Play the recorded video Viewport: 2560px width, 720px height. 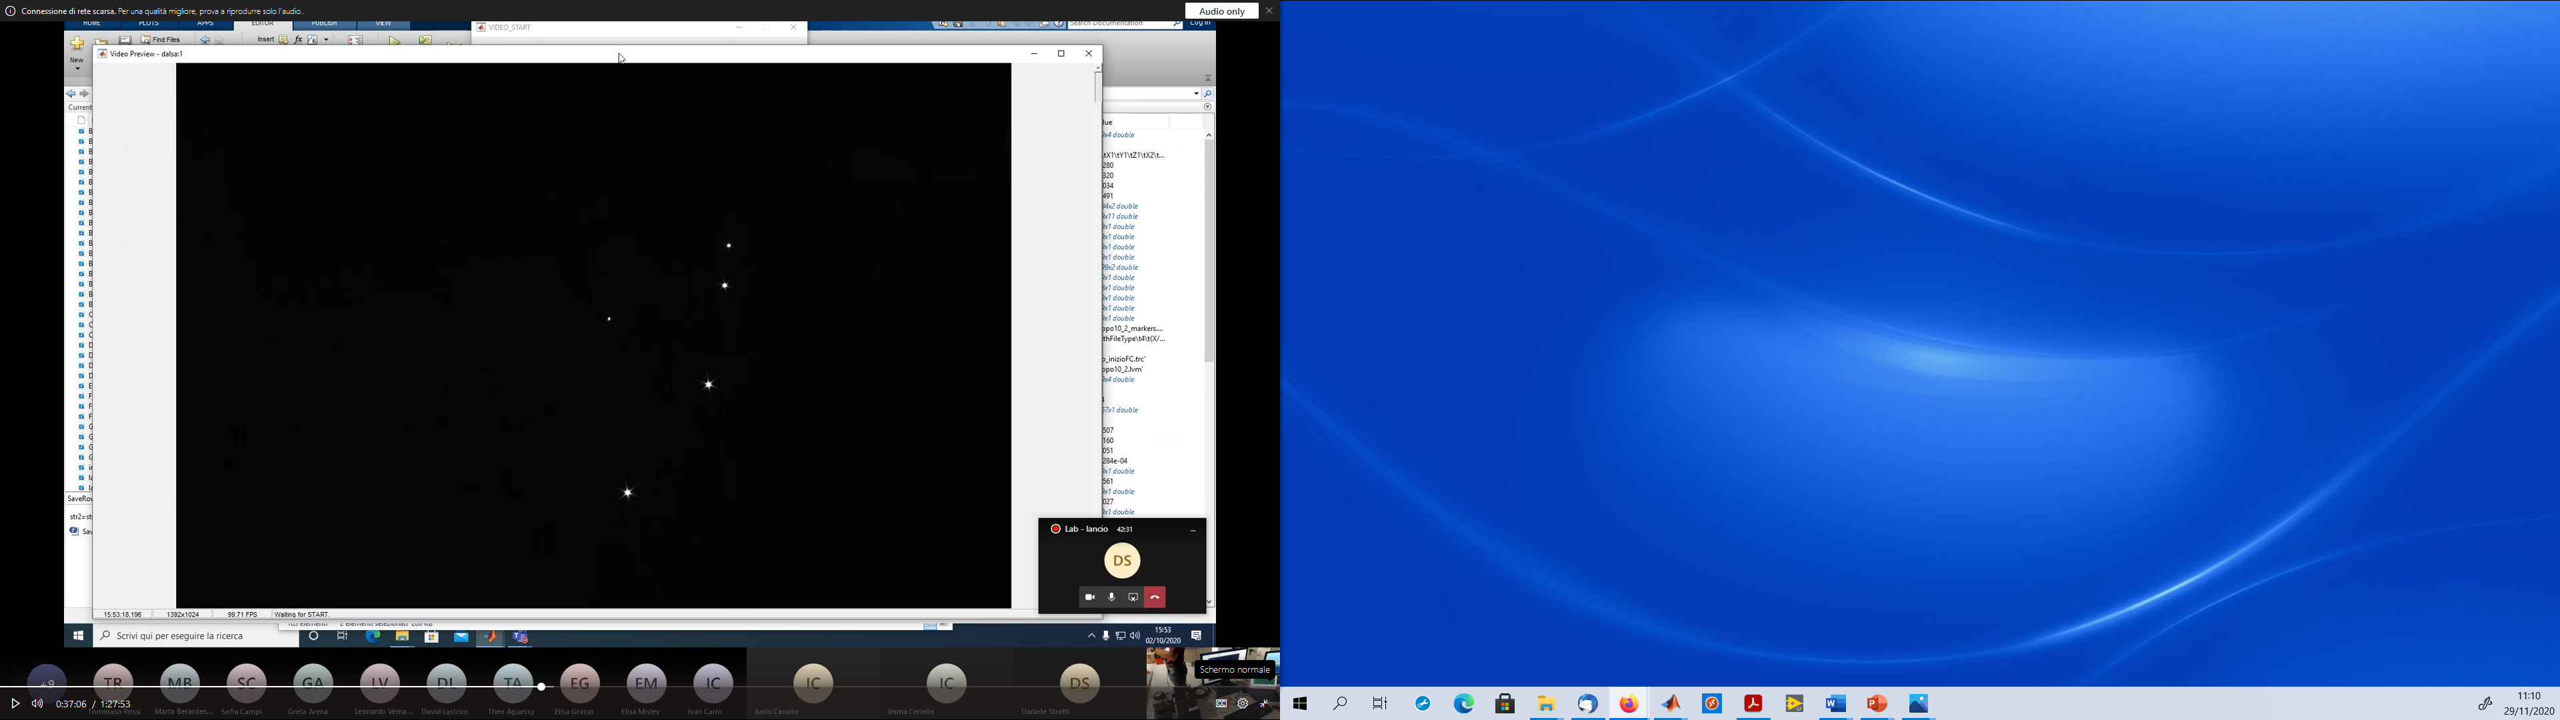tap(15, 703)
